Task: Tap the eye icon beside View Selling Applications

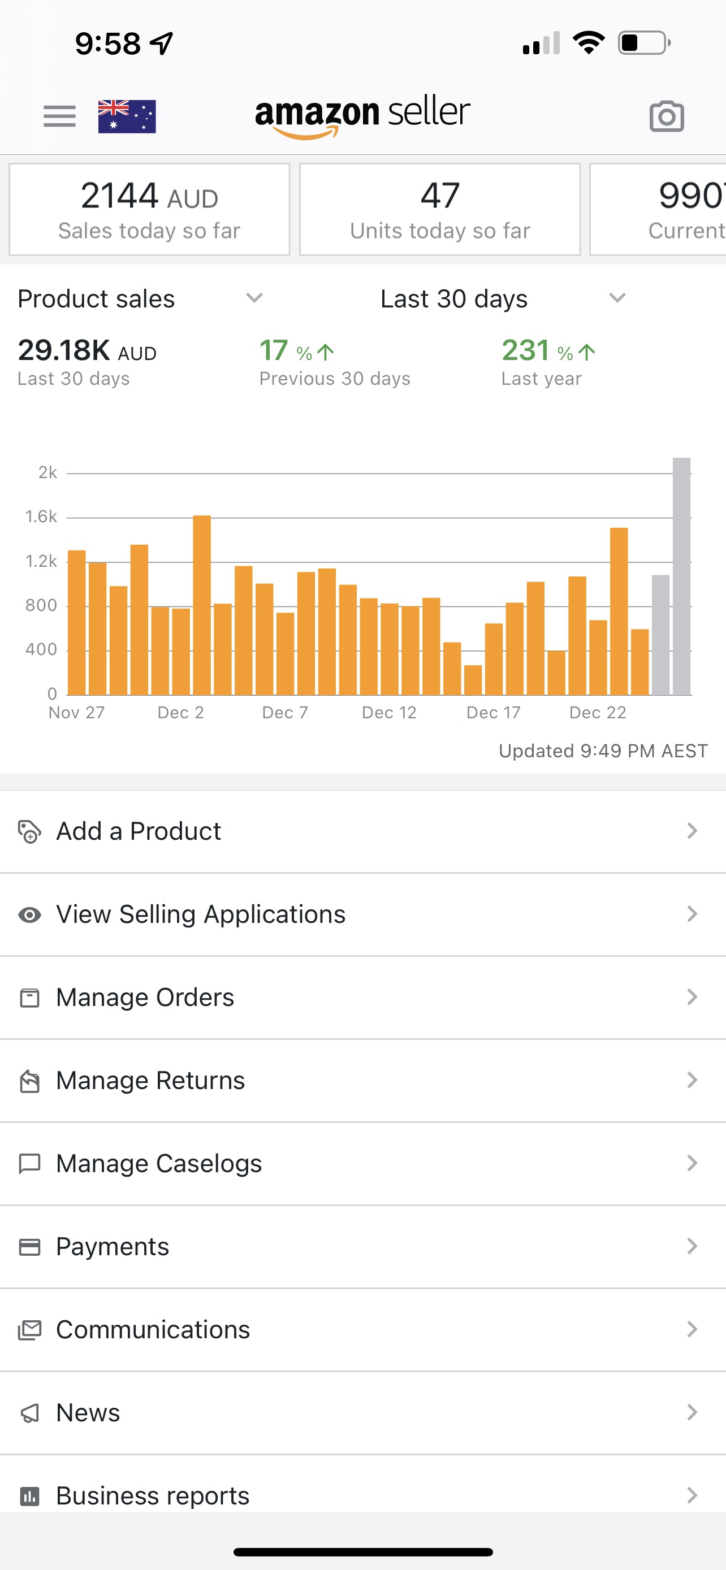Action: (x=29, y=914)
